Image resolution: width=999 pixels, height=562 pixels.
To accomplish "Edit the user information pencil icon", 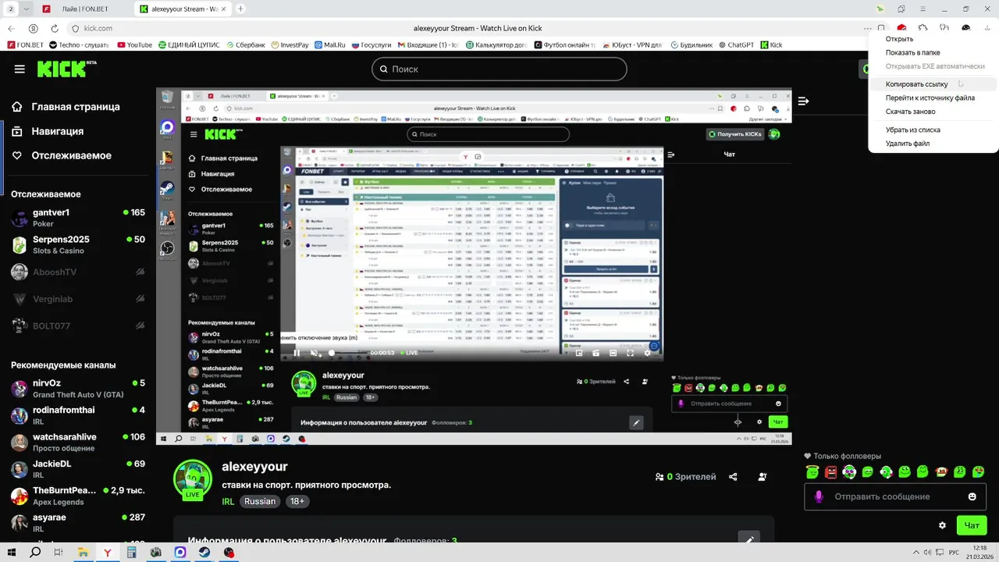I will [748, 539].
